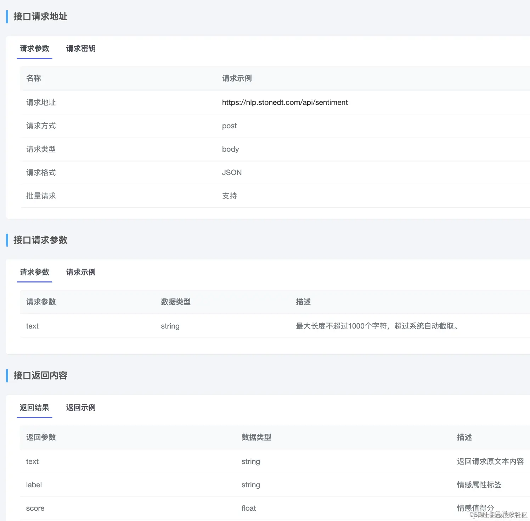Screen dimensions: 530x521
Task: Click the 数据类型 header in the return table
Action: click(256, 437)
